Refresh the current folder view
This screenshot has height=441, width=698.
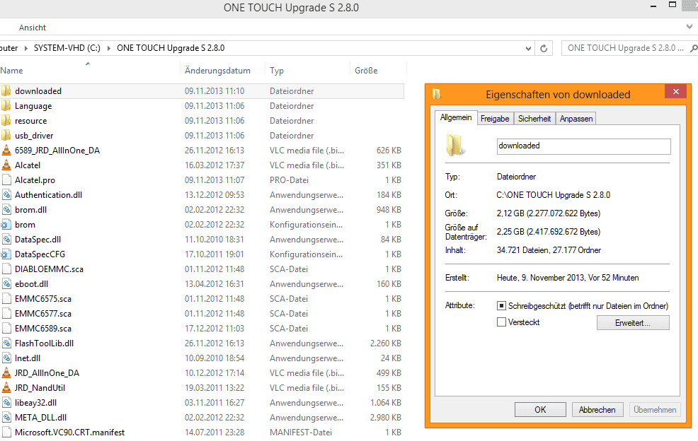click(544, 48)
